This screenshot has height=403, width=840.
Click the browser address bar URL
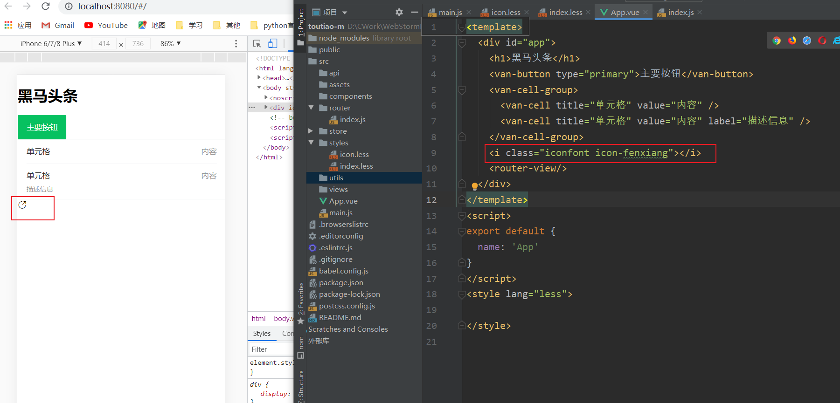[112, 6]
